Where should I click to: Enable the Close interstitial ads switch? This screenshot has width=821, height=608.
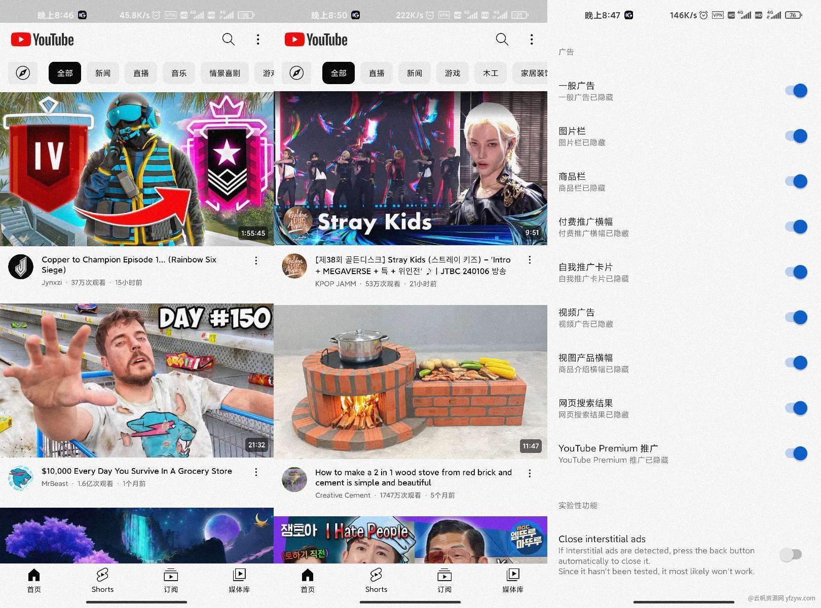click(x=791, y=555)
